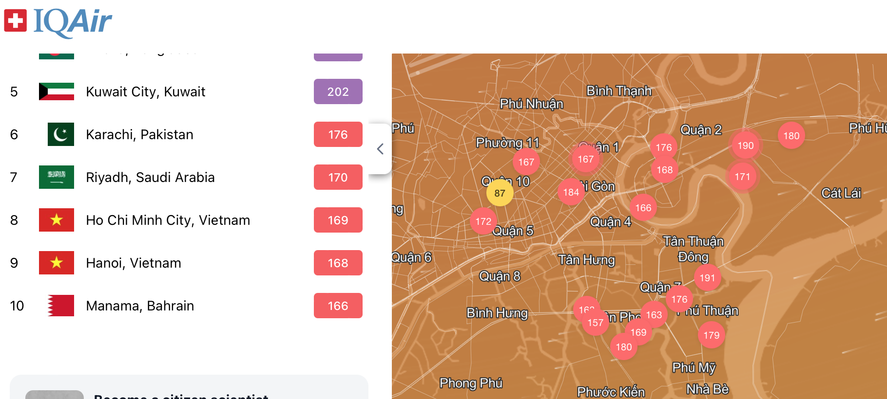The image size is (887, 399).
Task: Select the 190 station marker near Quận 2
Action: 745,145
